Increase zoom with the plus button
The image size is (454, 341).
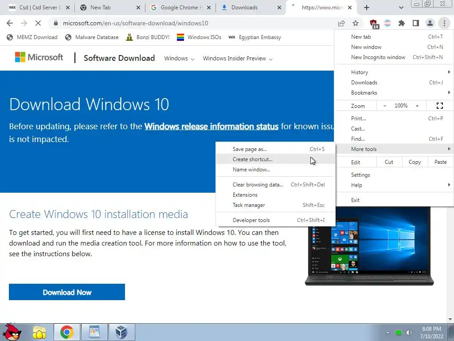point(417,106)
